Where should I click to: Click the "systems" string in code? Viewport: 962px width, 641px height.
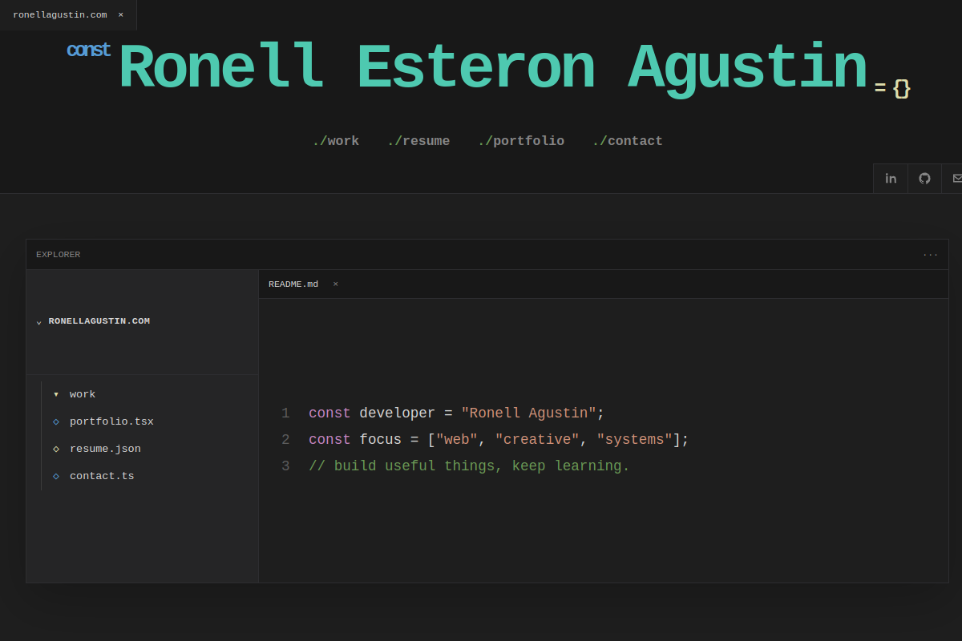634,440
